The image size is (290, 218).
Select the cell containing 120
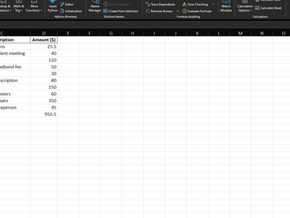[x=44, y=60]
